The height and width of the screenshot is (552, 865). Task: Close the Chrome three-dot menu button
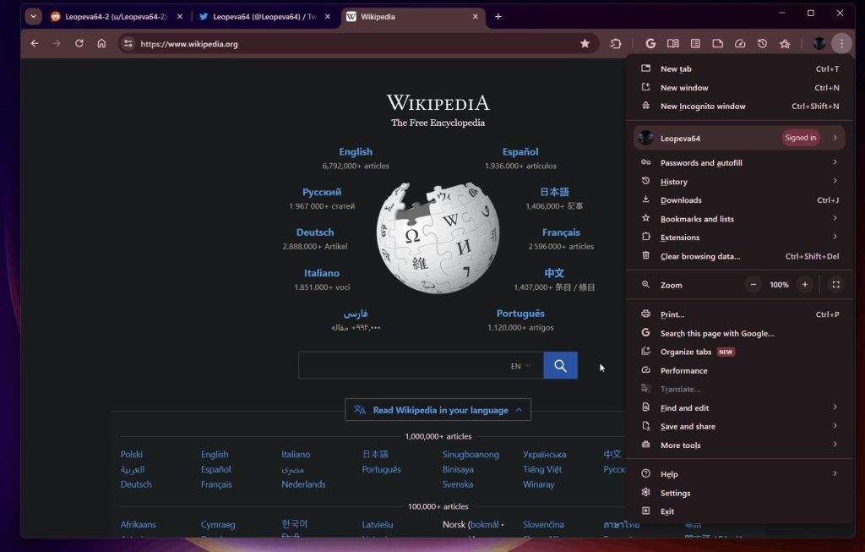pos(841,44)
